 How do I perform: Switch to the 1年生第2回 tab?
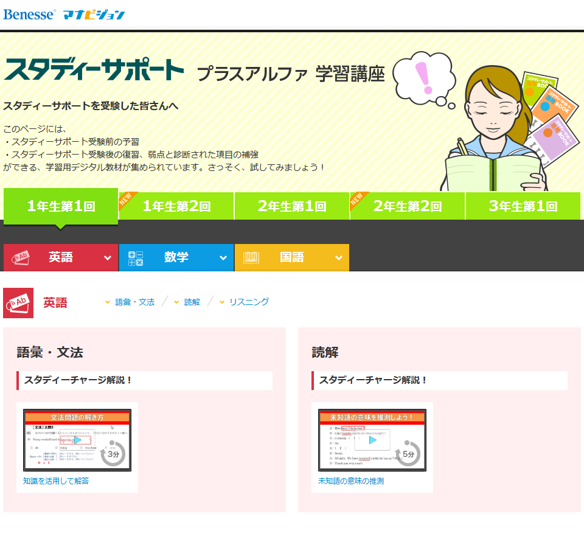(176, 206)
